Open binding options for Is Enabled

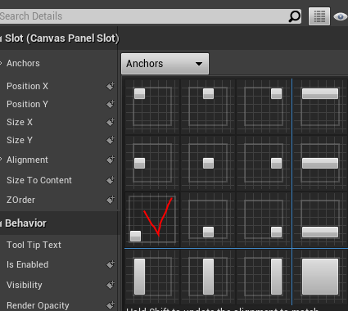pos(111,264)
